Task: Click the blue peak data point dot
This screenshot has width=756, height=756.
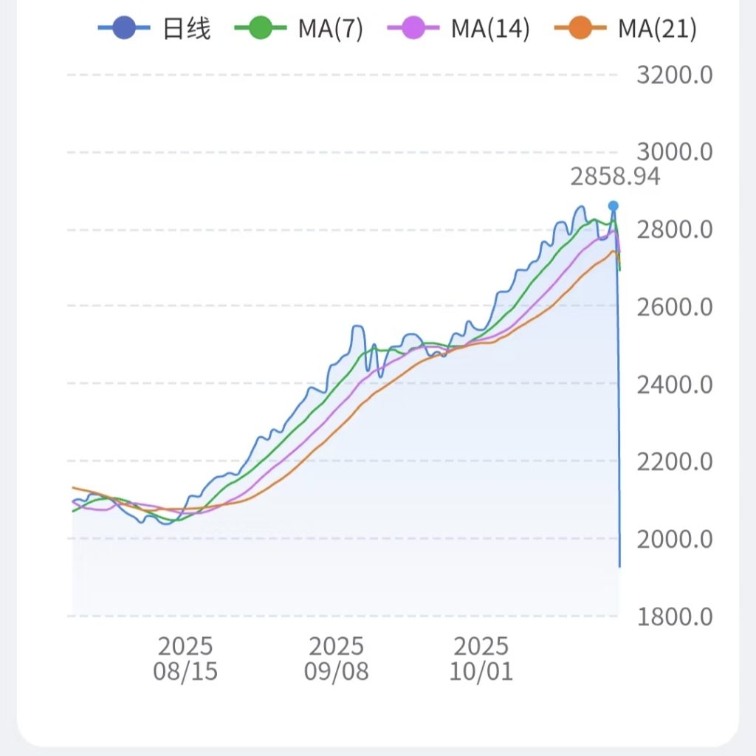Action: click(613, 205)
